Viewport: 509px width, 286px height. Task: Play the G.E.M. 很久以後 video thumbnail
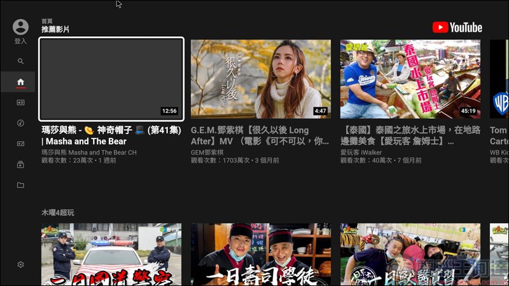pyautogui.click(x=261, y=79)
